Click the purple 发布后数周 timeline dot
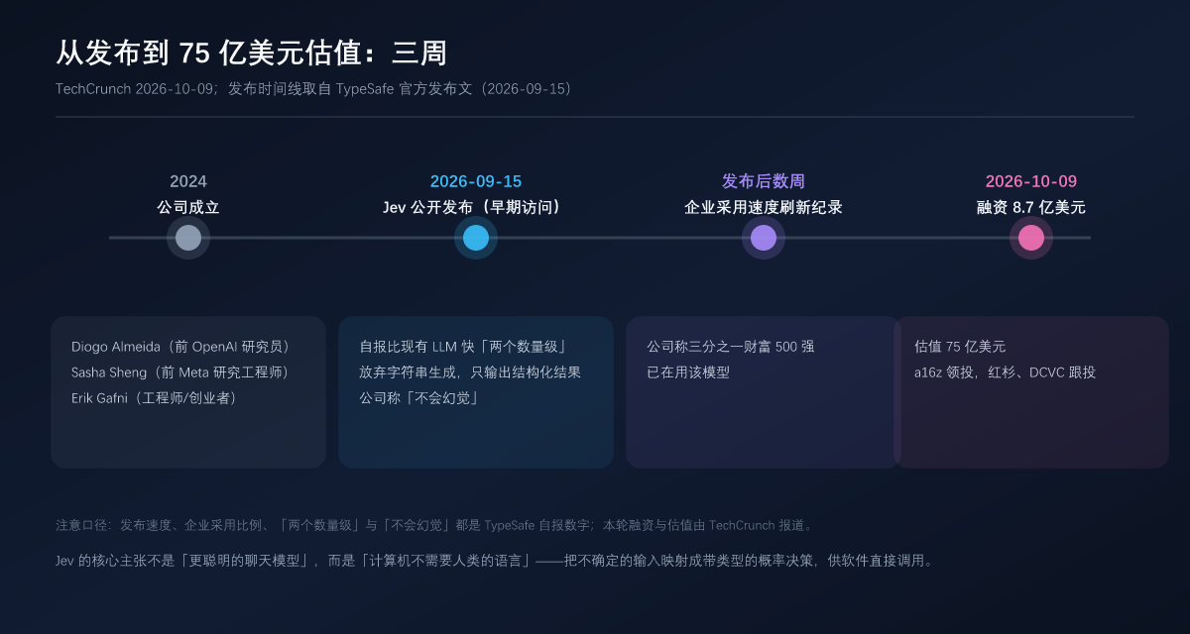Screen dimensions: 1190x634 (x=764, y=238)
